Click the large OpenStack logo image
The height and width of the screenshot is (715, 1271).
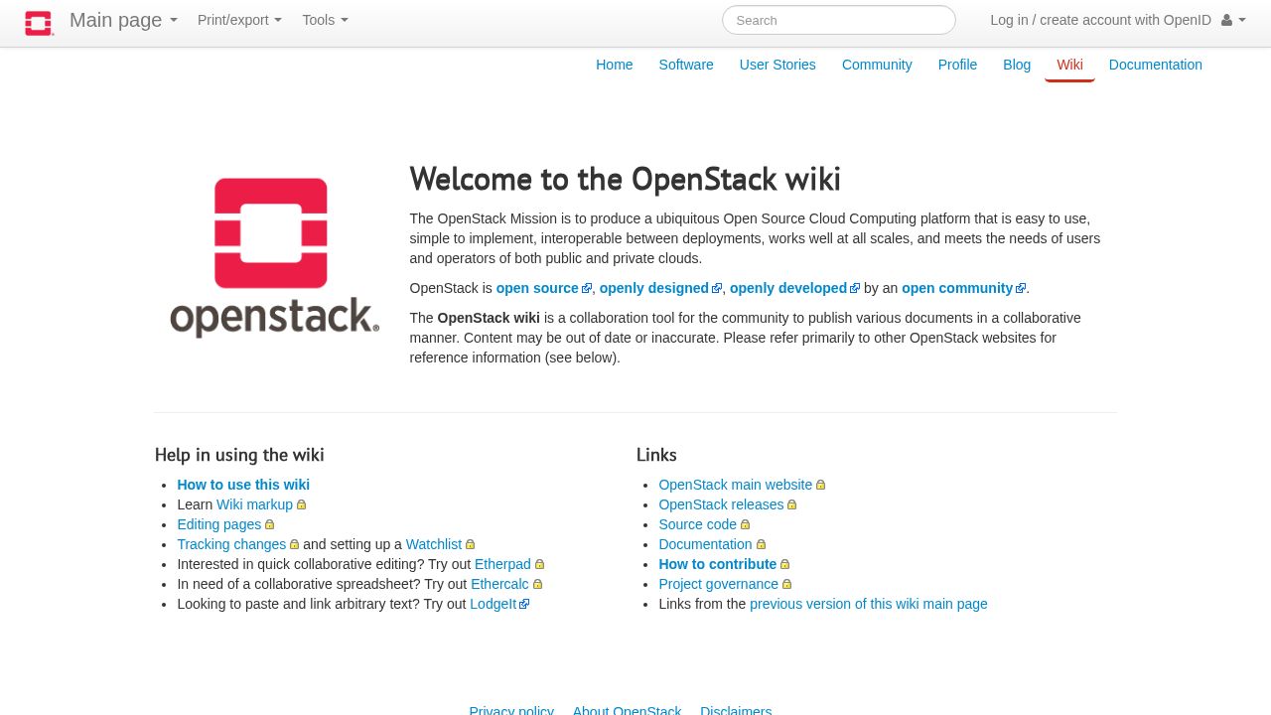274,257
